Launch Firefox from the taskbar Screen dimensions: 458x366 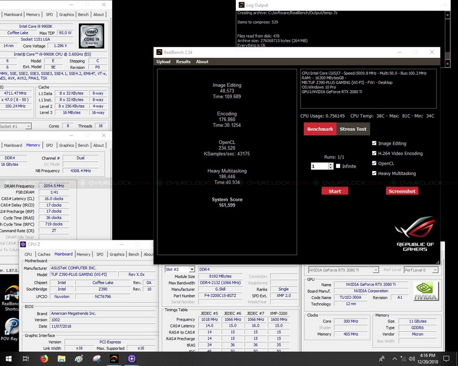pyautogui.click(x=44, y=359)
